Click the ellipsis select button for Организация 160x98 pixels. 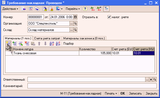[x=71, y=23]
